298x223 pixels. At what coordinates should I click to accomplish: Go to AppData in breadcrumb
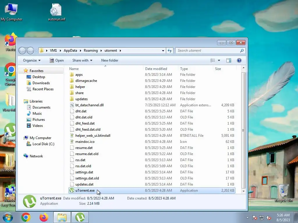(70, 51)
